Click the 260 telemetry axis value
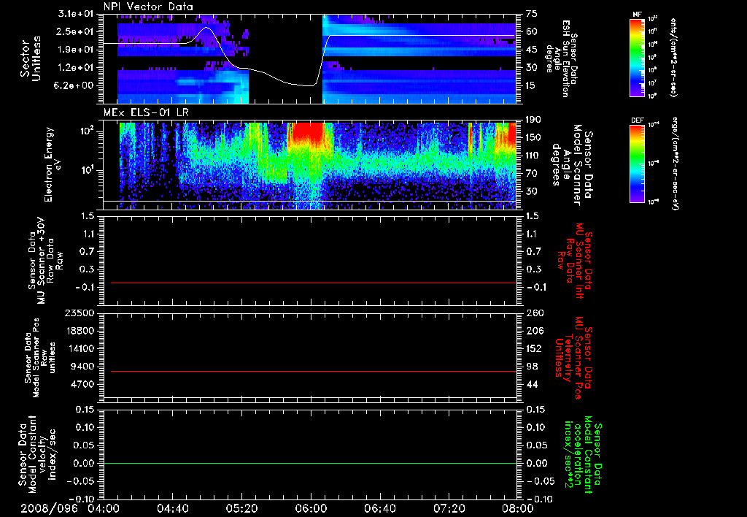 click(535, 313)
